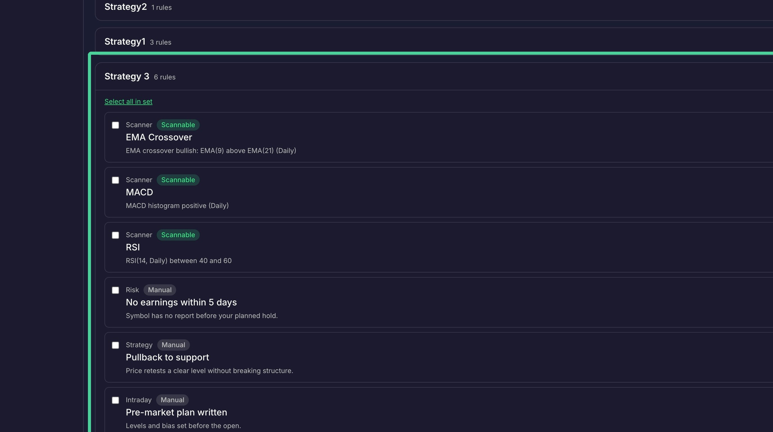Image resolution: width=773 pixels, height=432 pixels.
Task: Click the RSI(14, Daily) between 40 and 60 text
Action: pyautogui.click(x=179, y=261)
